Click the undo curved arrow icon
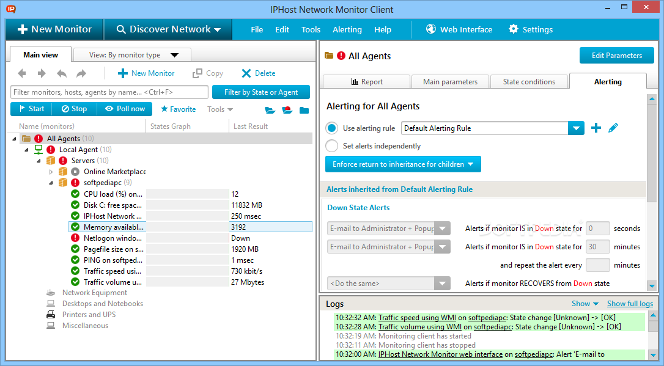664x366 pixels. (x=62, y=73)
